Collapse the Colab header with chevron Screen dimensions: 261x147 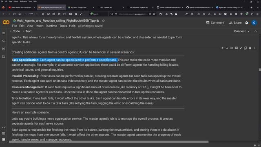pos(256,31)
